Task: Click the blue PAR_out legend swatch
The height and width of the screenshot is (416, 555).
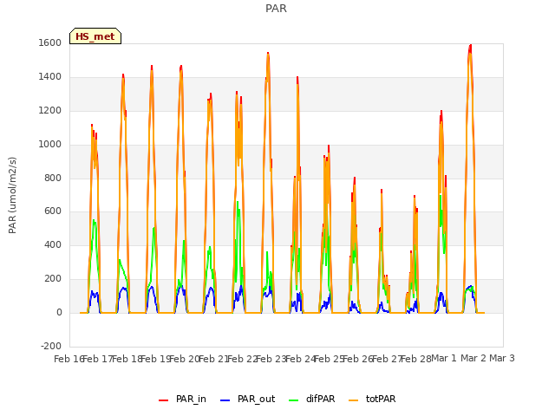Action: pos(225,400)
